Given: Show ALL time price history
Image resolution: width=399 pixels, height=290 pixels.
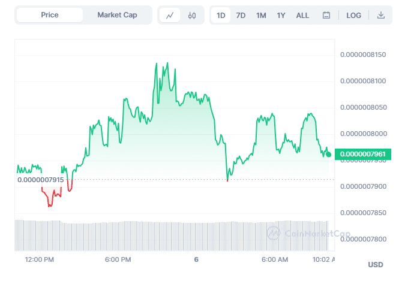Looking at the screenshot, I should click(302, 16).
